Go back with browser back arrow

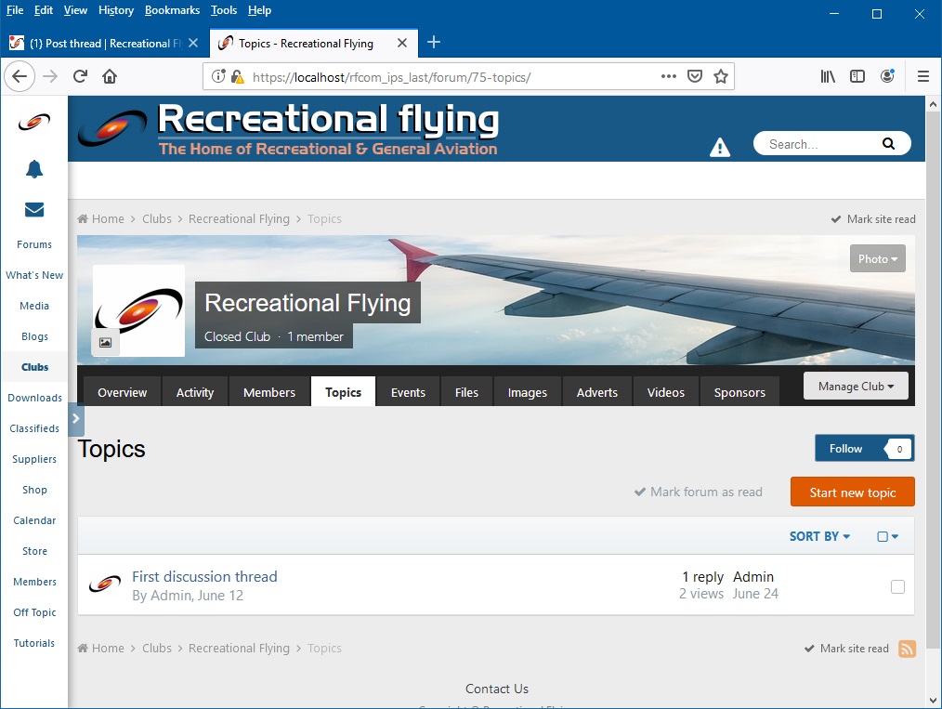(20, 76)
